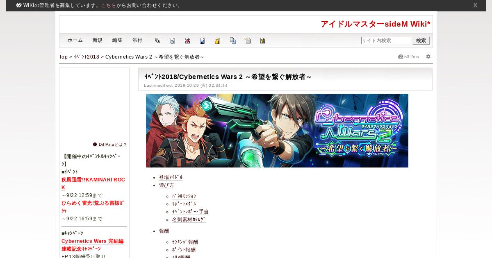The width and height of the screenshot is (492, 258).
Task: Click the page heading ｲﾍﾞﾝﾄ2018/Cybernetics Wars 2
Action: [x=228, y=77]
